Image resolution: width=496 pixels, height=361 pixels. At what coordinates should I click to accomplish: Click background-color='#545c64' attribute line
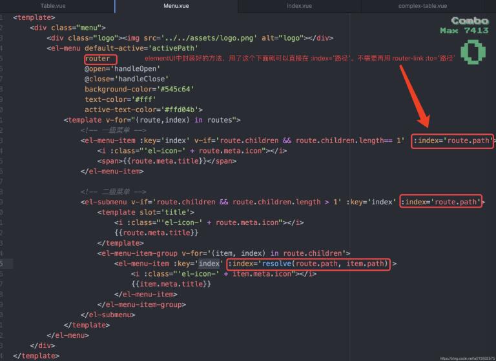tap(139, 89)
